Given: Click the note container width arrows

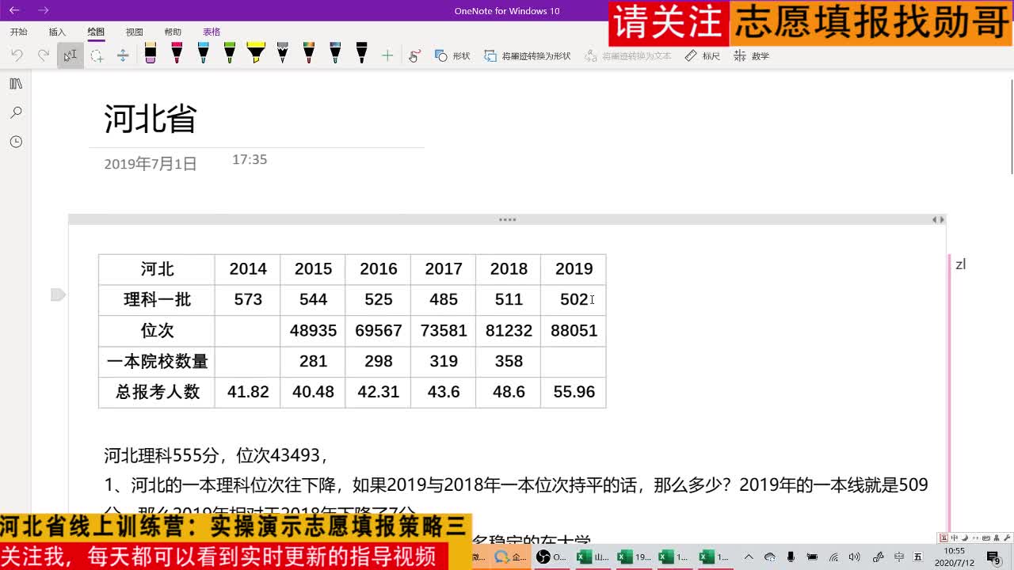Looking at the screenshot, I should tap(938, 219).
